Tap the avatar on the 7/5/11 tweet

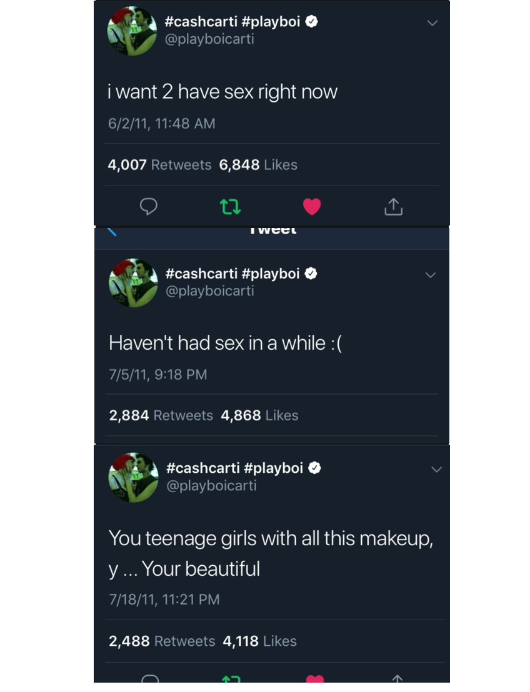pos(133,283)
